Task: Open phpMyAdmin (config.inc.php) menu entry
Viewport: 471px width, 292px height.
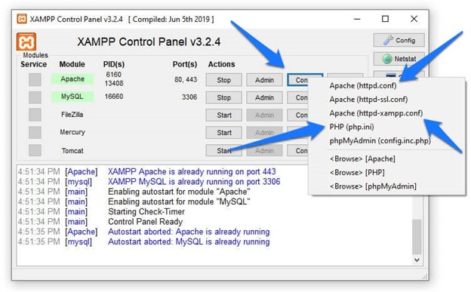Action: coord(380,140)
